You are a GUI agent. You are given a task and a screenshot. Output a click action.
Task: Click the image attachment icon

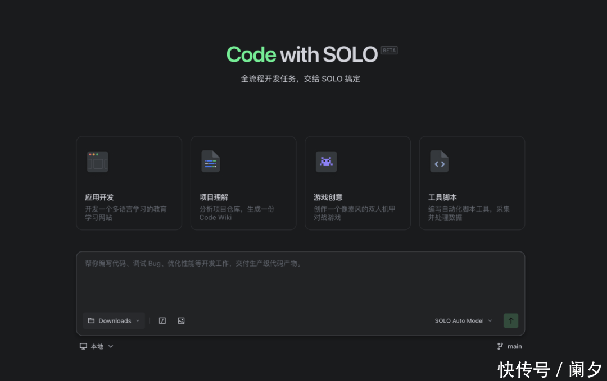181,321
